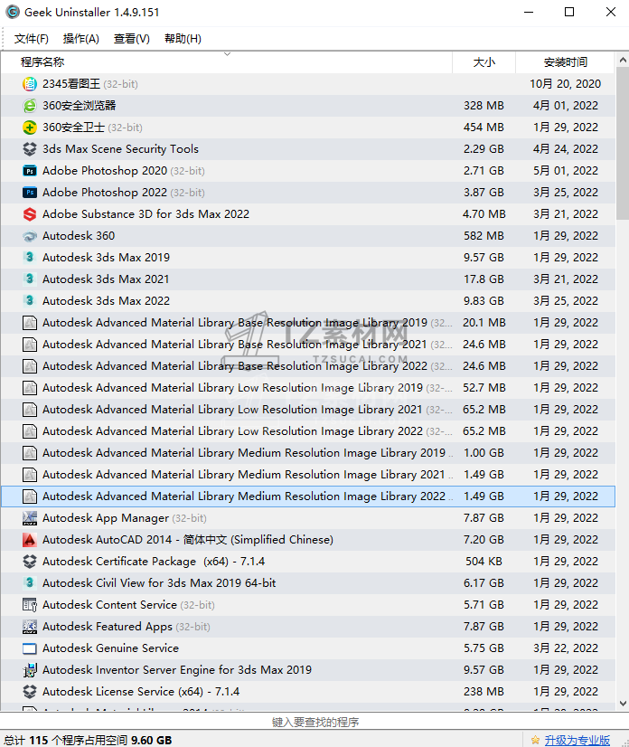Image resolution: width=629 pixels, height=747 pixels.
Task: Click the 键入要查找的程序 search field
Action: click(x=314, y=723)
